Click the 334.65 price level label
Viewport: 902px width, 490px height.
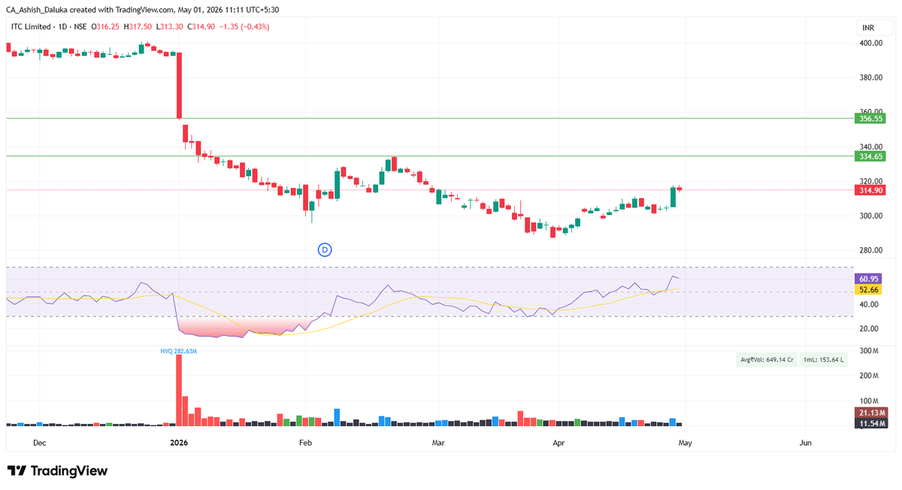[x=871, y=156]
